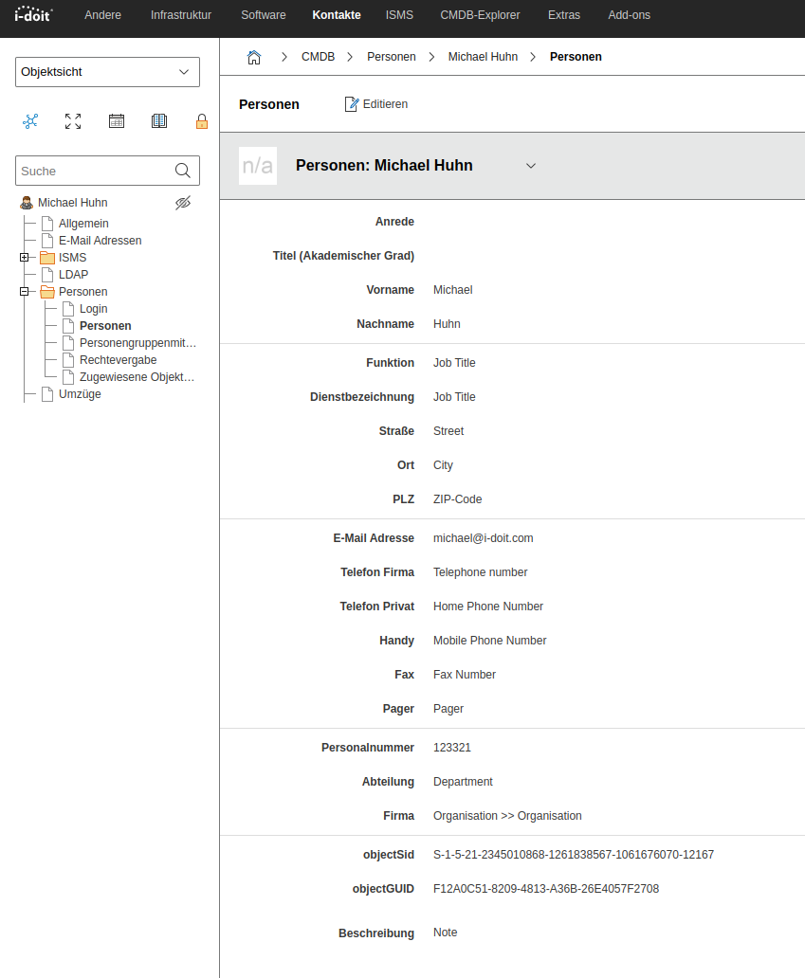
Task: Open the CMDB-Explorer network icon in sidebar
Action: click(x=30, y=121)
